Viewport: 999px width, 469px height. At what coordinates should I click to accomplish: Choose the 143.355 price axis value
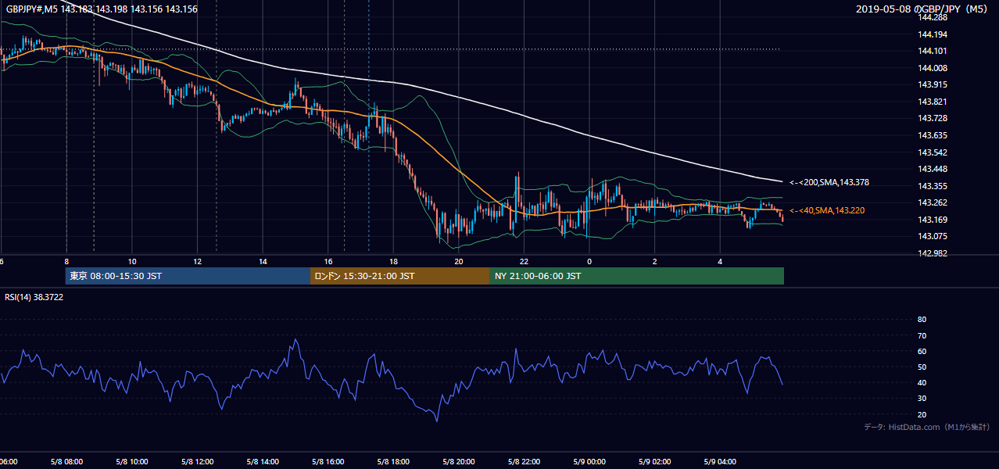pyautogui.click(x=932, y=186)
